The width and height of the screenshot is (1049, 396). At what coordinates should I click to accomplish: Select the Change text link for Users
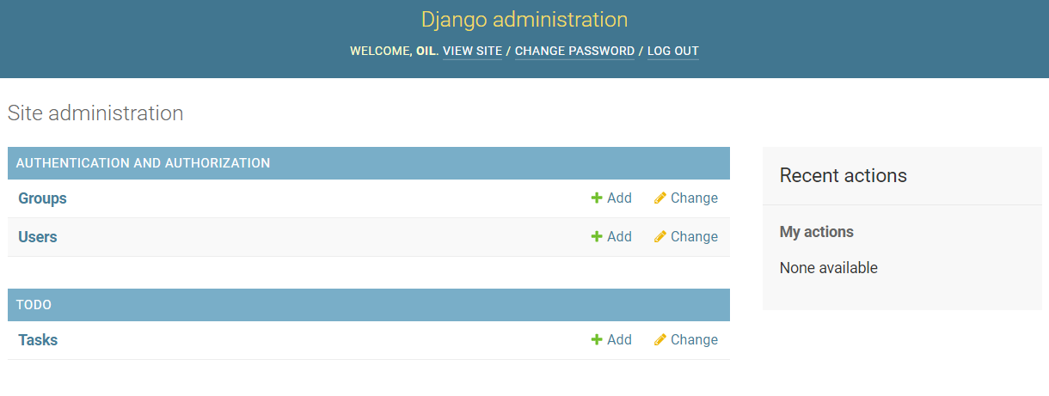click(694, 237)
